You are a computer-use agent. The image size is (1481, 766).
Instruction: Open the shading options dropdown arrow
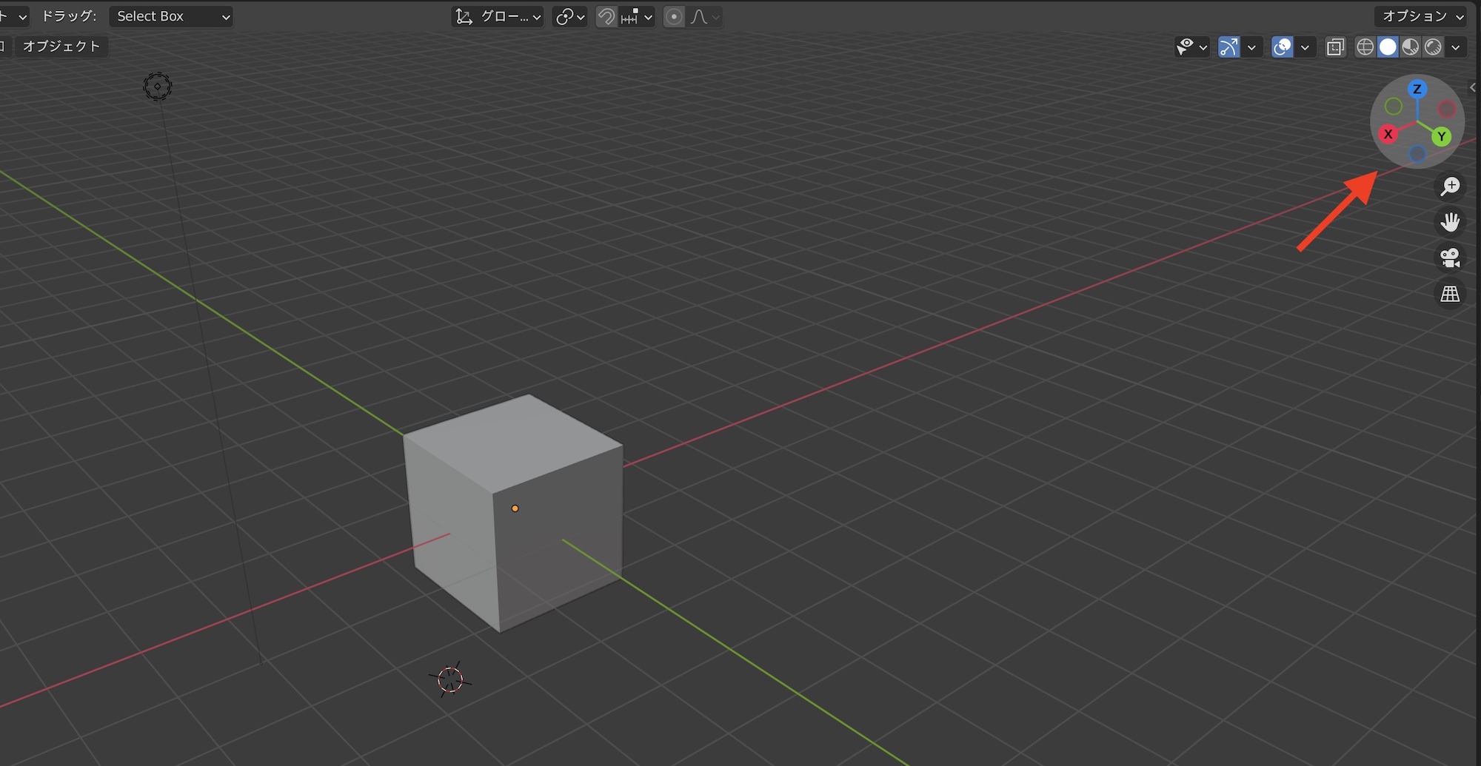(1456, 47)
